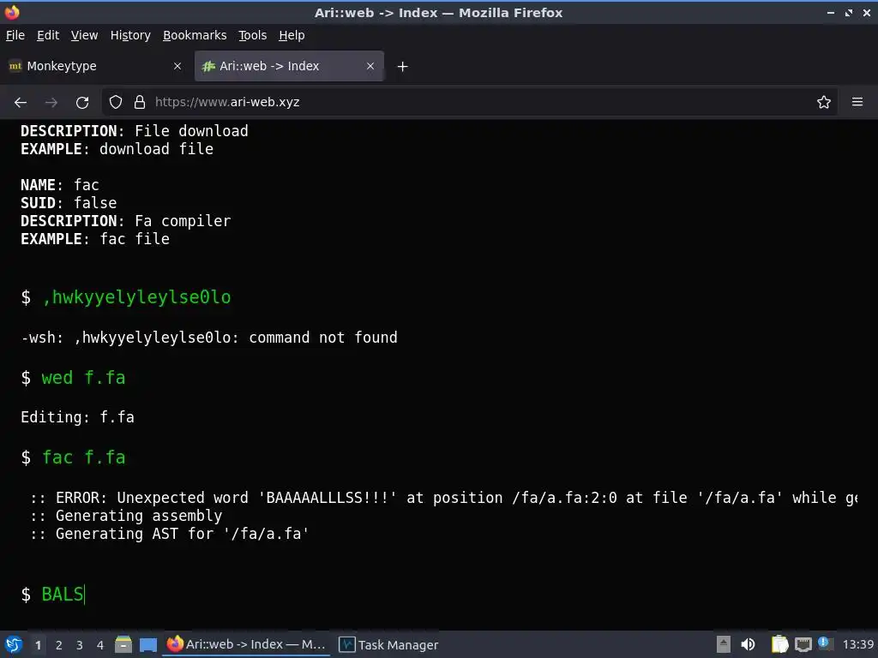Open Task Manager from the taskbar

389,644
